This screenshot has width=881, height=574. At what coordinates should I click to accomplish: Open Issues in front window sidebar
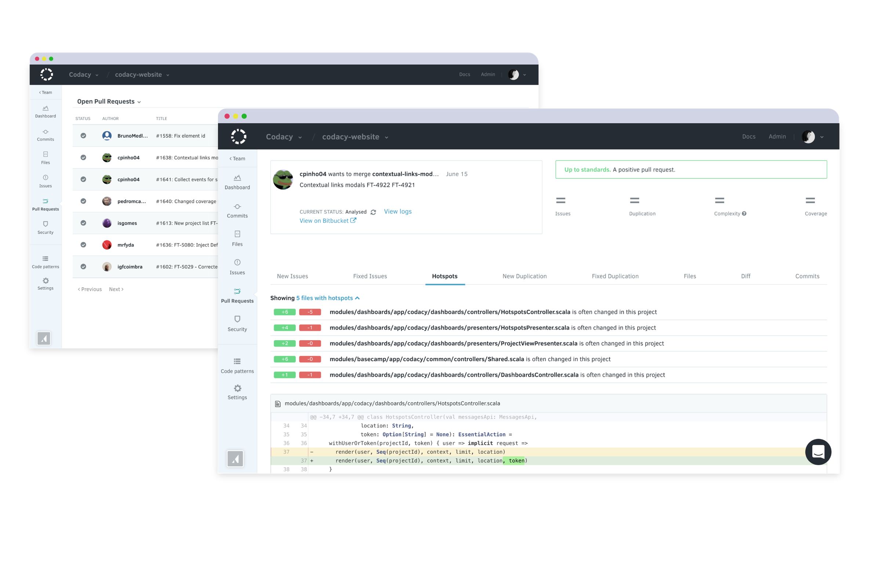(237, 267)
